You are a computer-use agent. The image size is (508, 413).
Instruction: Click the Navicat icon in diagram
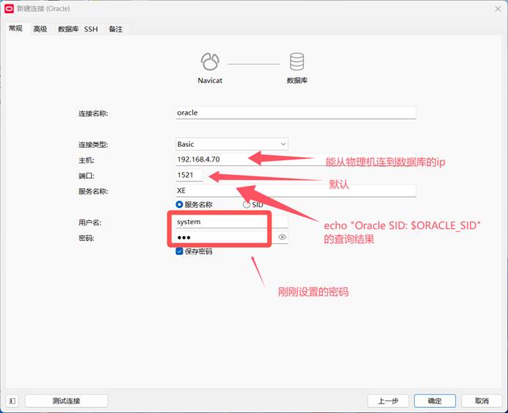210,61
